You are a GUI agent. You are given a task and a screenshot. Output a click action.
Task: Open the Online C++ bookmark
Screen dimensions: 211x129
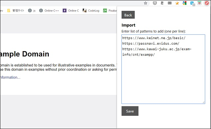[49, 11]
